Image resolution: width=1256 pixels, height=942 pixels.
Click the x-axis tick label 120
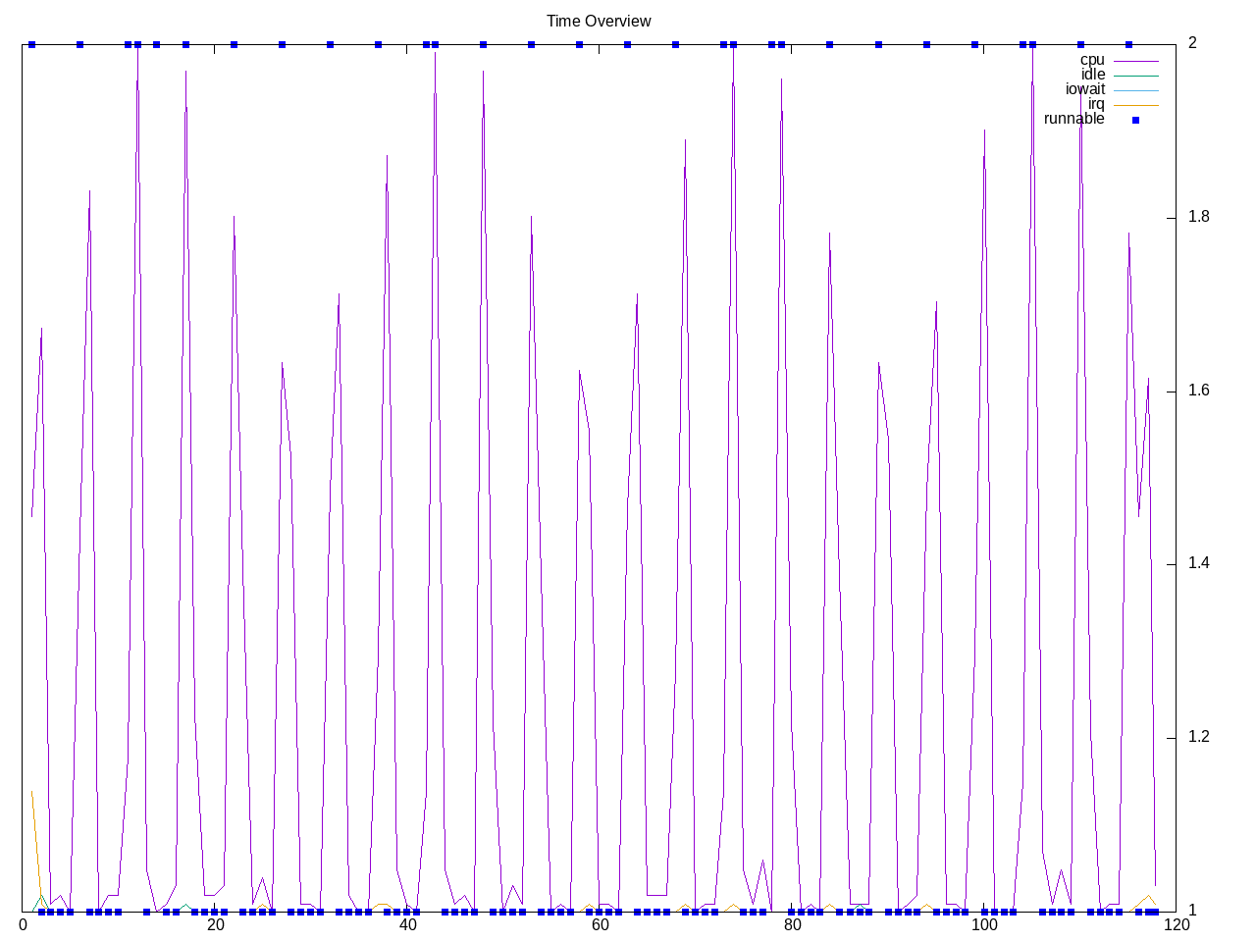tap(1176, 924)
